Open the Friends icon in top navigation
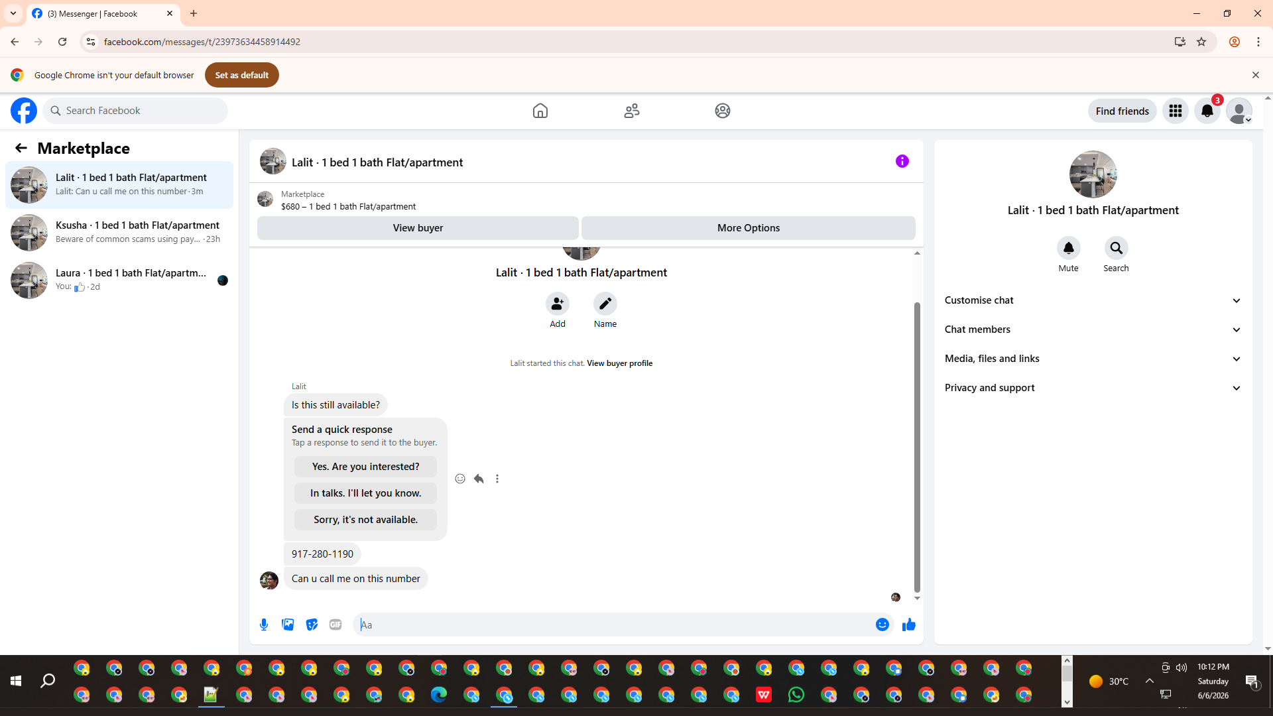This screenshot has width=1273, height=716. point(632,111)
